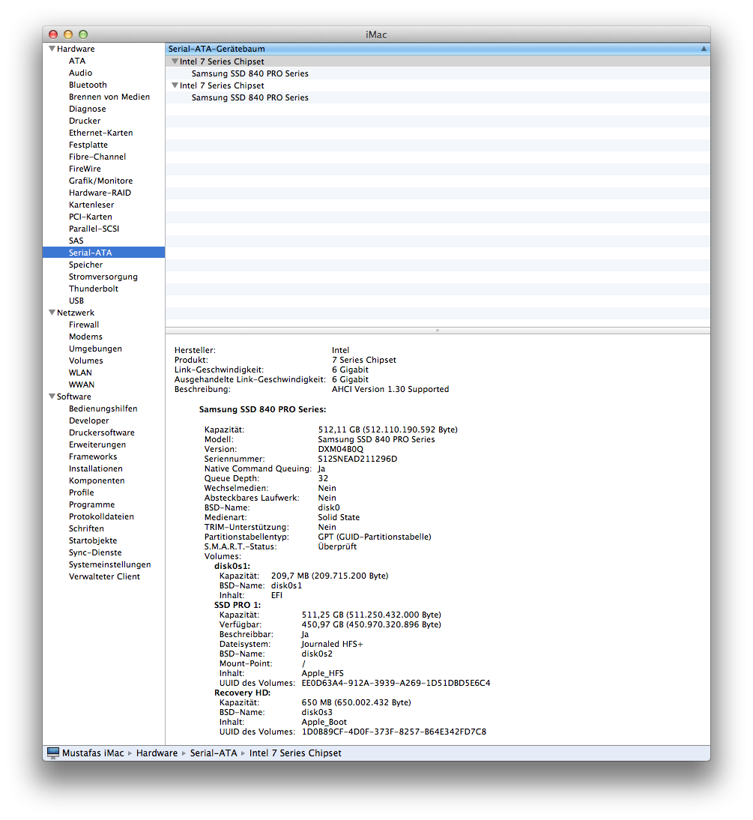Screen dimensions: 753x820
Task: Collapse the first Intel 7 Series Chipset row
Action: coord(175,61)
